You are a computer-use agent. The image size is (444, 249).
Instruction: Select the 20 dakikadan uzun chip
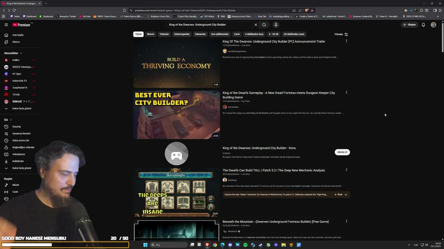coord(294,34)
